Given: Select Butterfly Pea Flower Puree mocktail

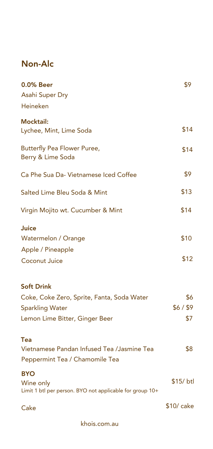Looking at the screenshot, I should click(60, 148).
